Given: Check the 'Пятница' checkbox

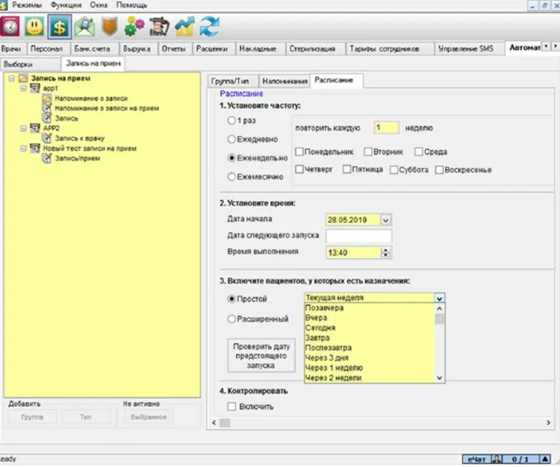Looking at the screenshot, I should 346,169.
